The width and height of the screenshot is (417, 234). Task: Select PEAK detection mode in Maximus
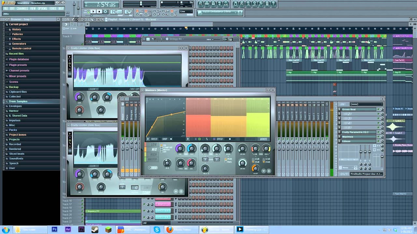tap(225, 159)
